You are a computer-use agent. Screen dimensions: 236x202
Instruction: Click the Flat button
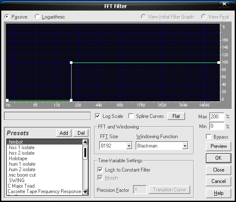point(176,116)
